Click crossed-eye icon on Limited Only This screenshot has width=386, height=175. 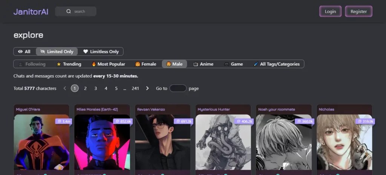[43, 52]
